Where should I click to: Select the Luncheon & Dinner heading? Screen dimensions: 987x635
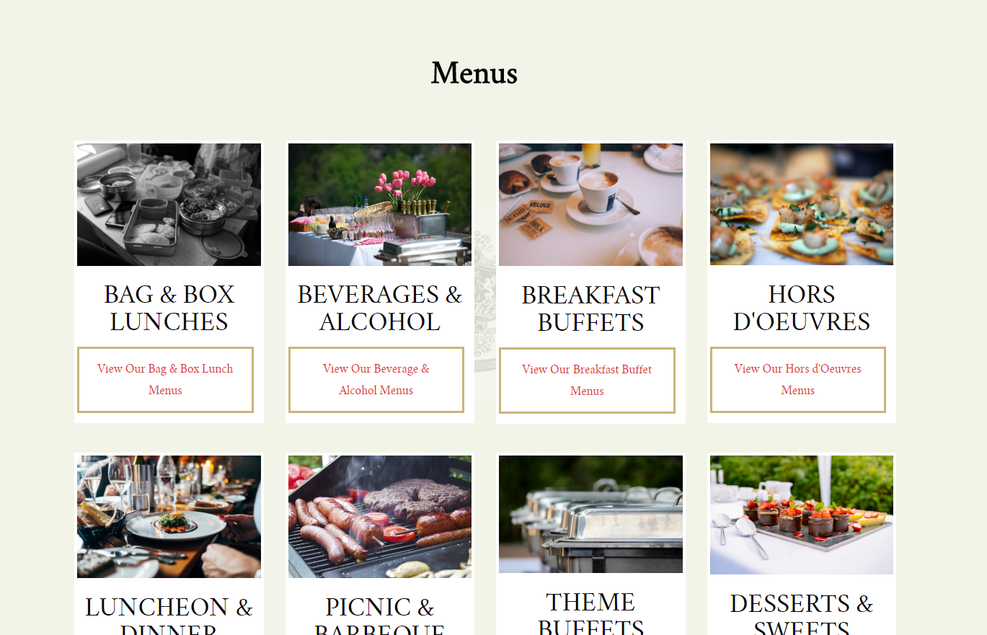click(169, 615)
